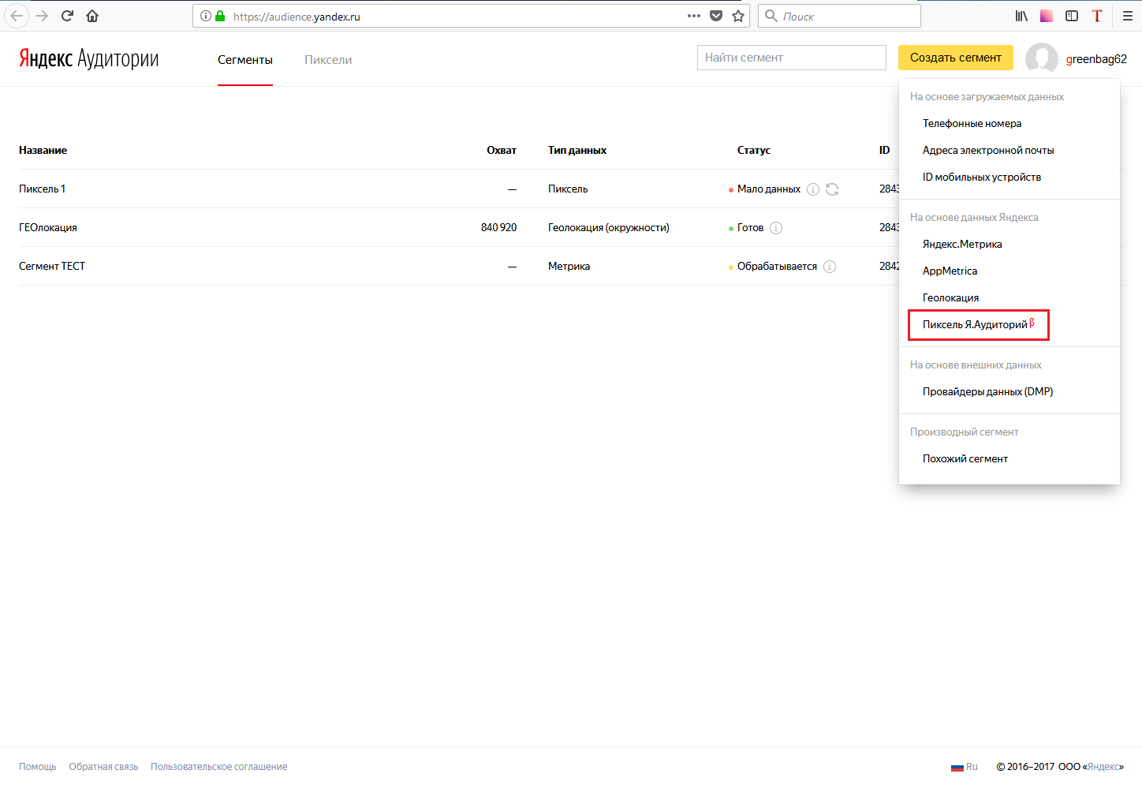1142x785 pixels.
Task: Click the pink extension icon
Action: 1047,16
